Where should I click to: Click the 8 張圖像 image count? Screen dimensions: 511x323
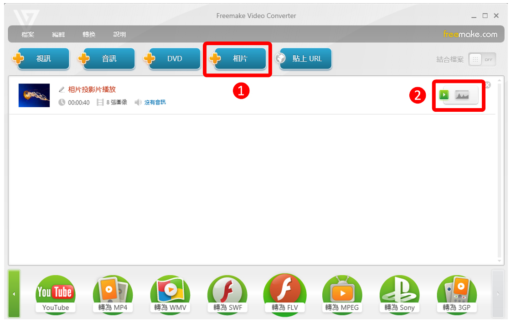[117, 103]
